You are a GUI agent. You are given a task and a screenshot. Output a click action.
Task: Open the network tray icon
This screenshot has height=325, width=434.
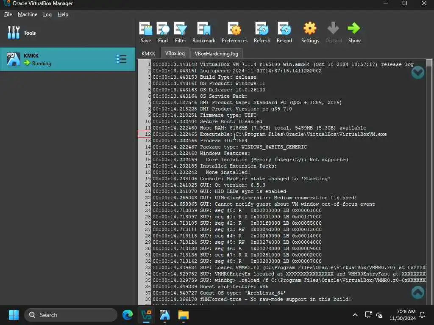point(368,315)
